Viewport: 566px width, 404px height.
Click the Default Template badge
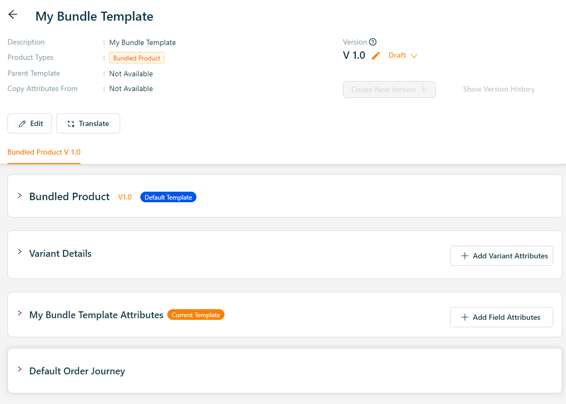click(x=168, y=197)
